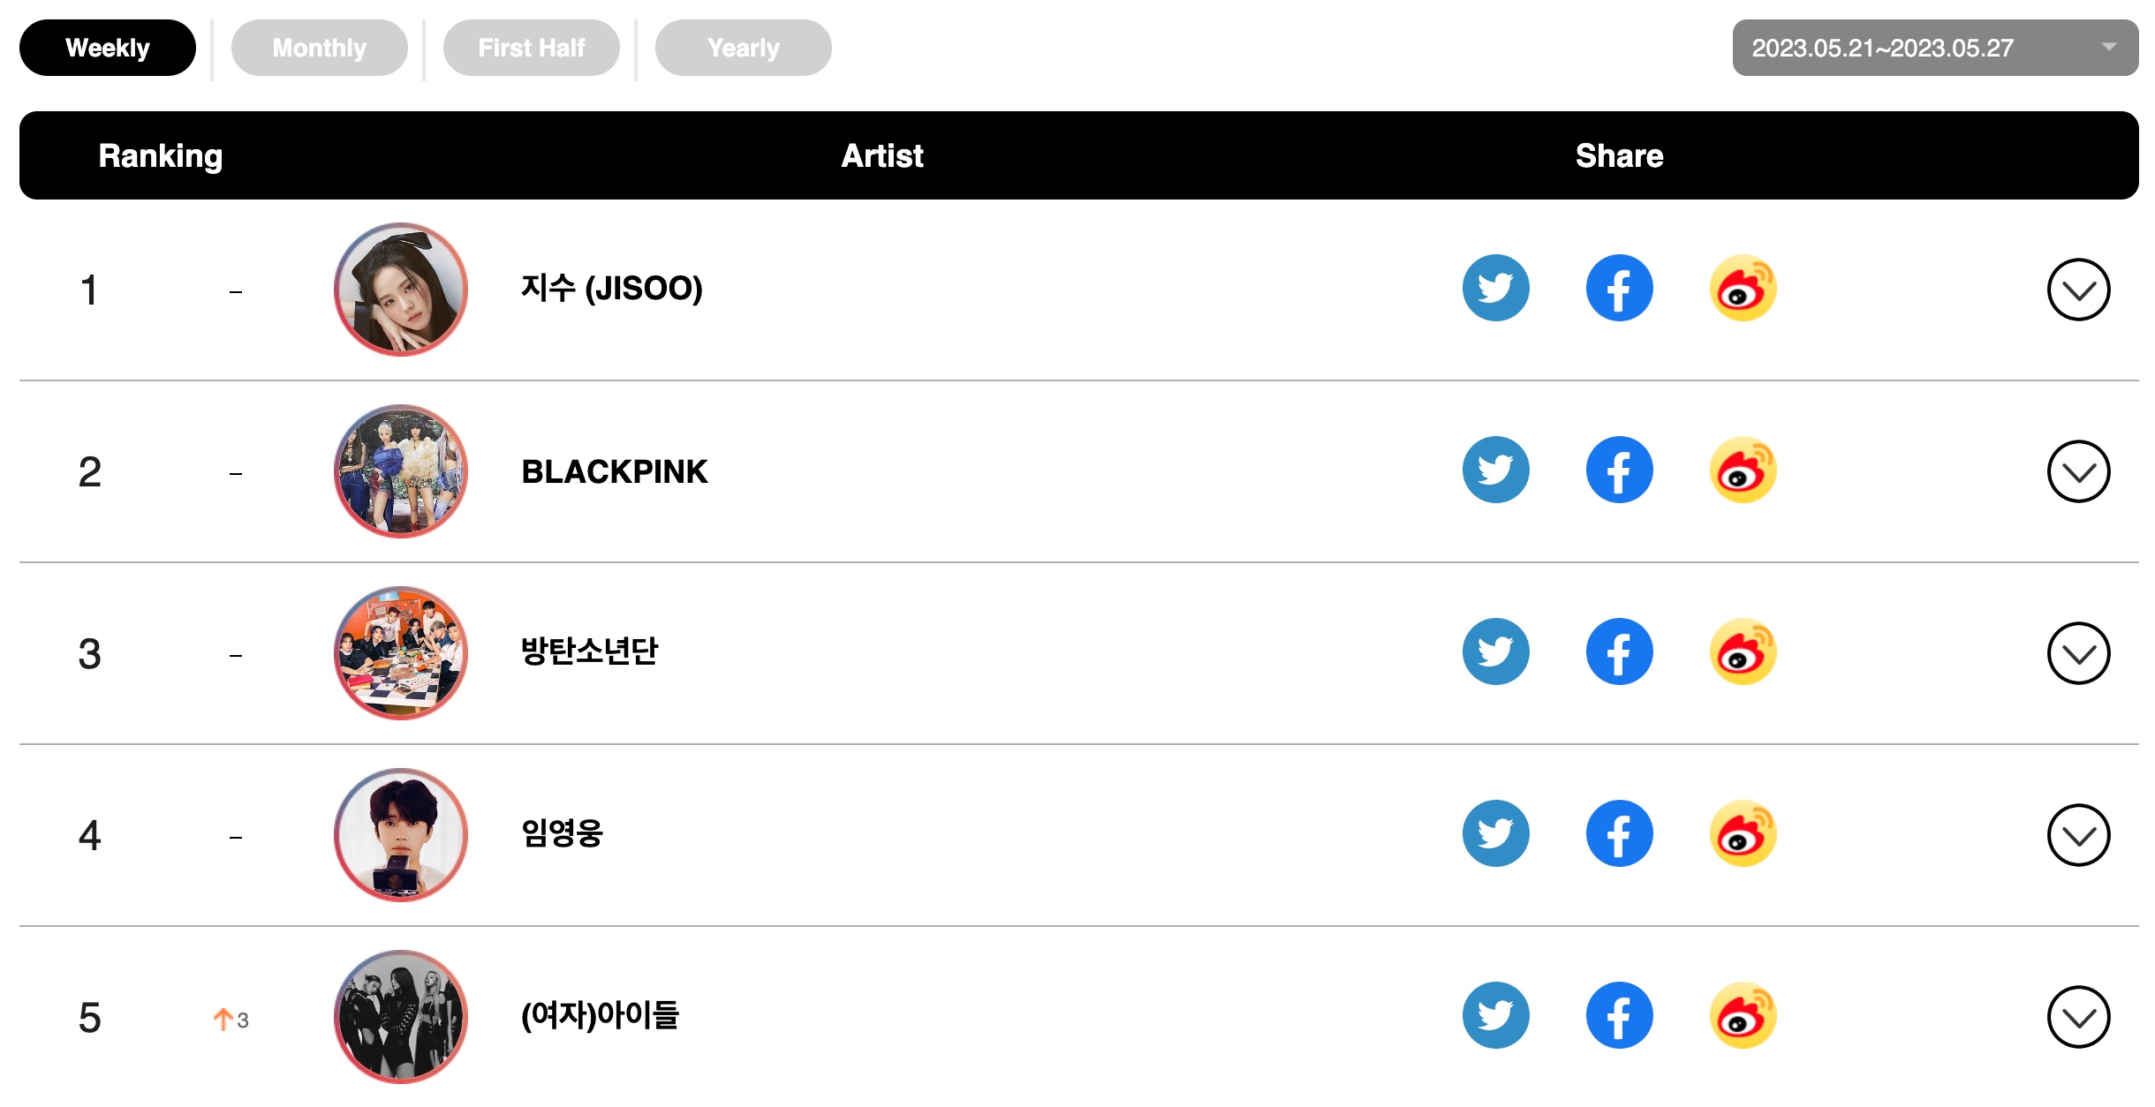Screen dimensions: 2155x1107
Task: Switch to the Monthly chart tab
Action: click(x=319, y=48)
